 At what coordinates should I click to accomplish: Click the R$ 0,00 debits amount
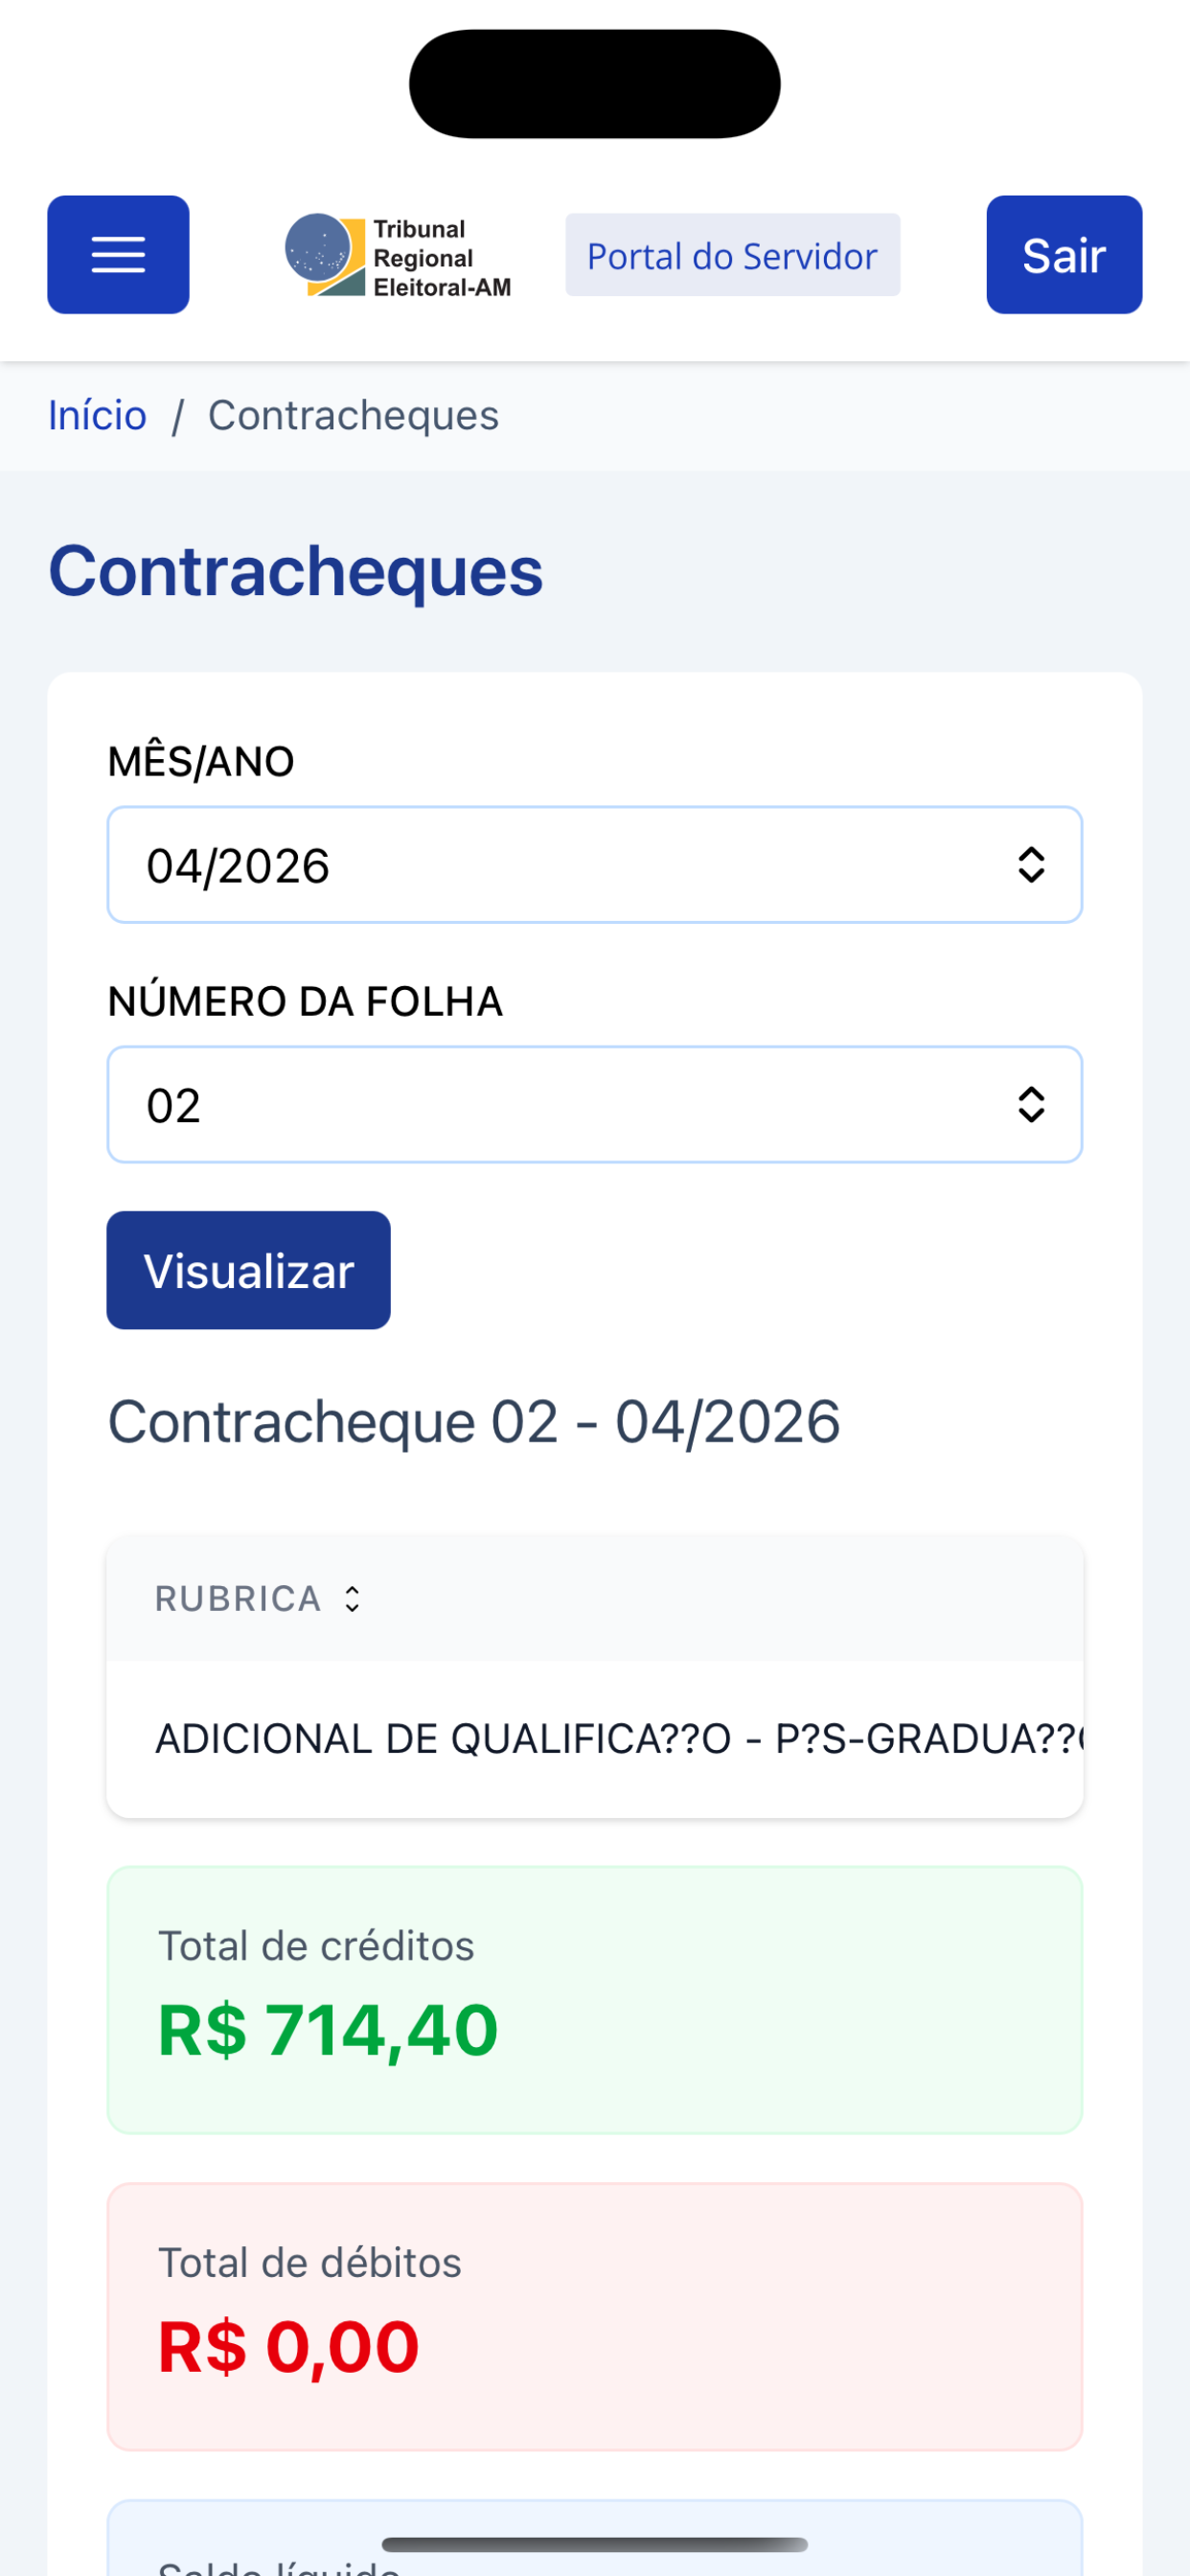click(288, 2347)
